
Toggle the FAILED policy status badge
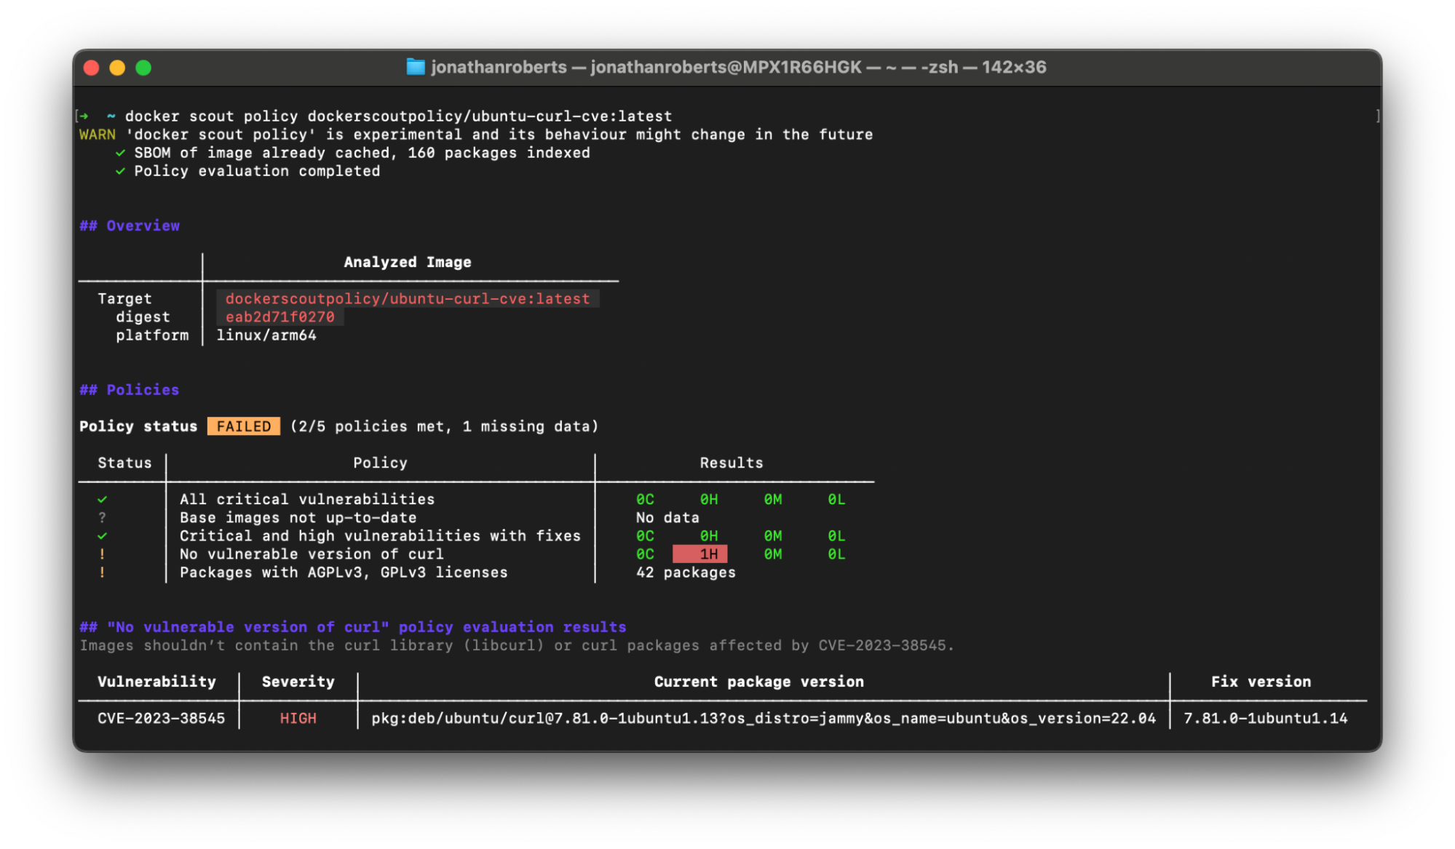(244, 426)
